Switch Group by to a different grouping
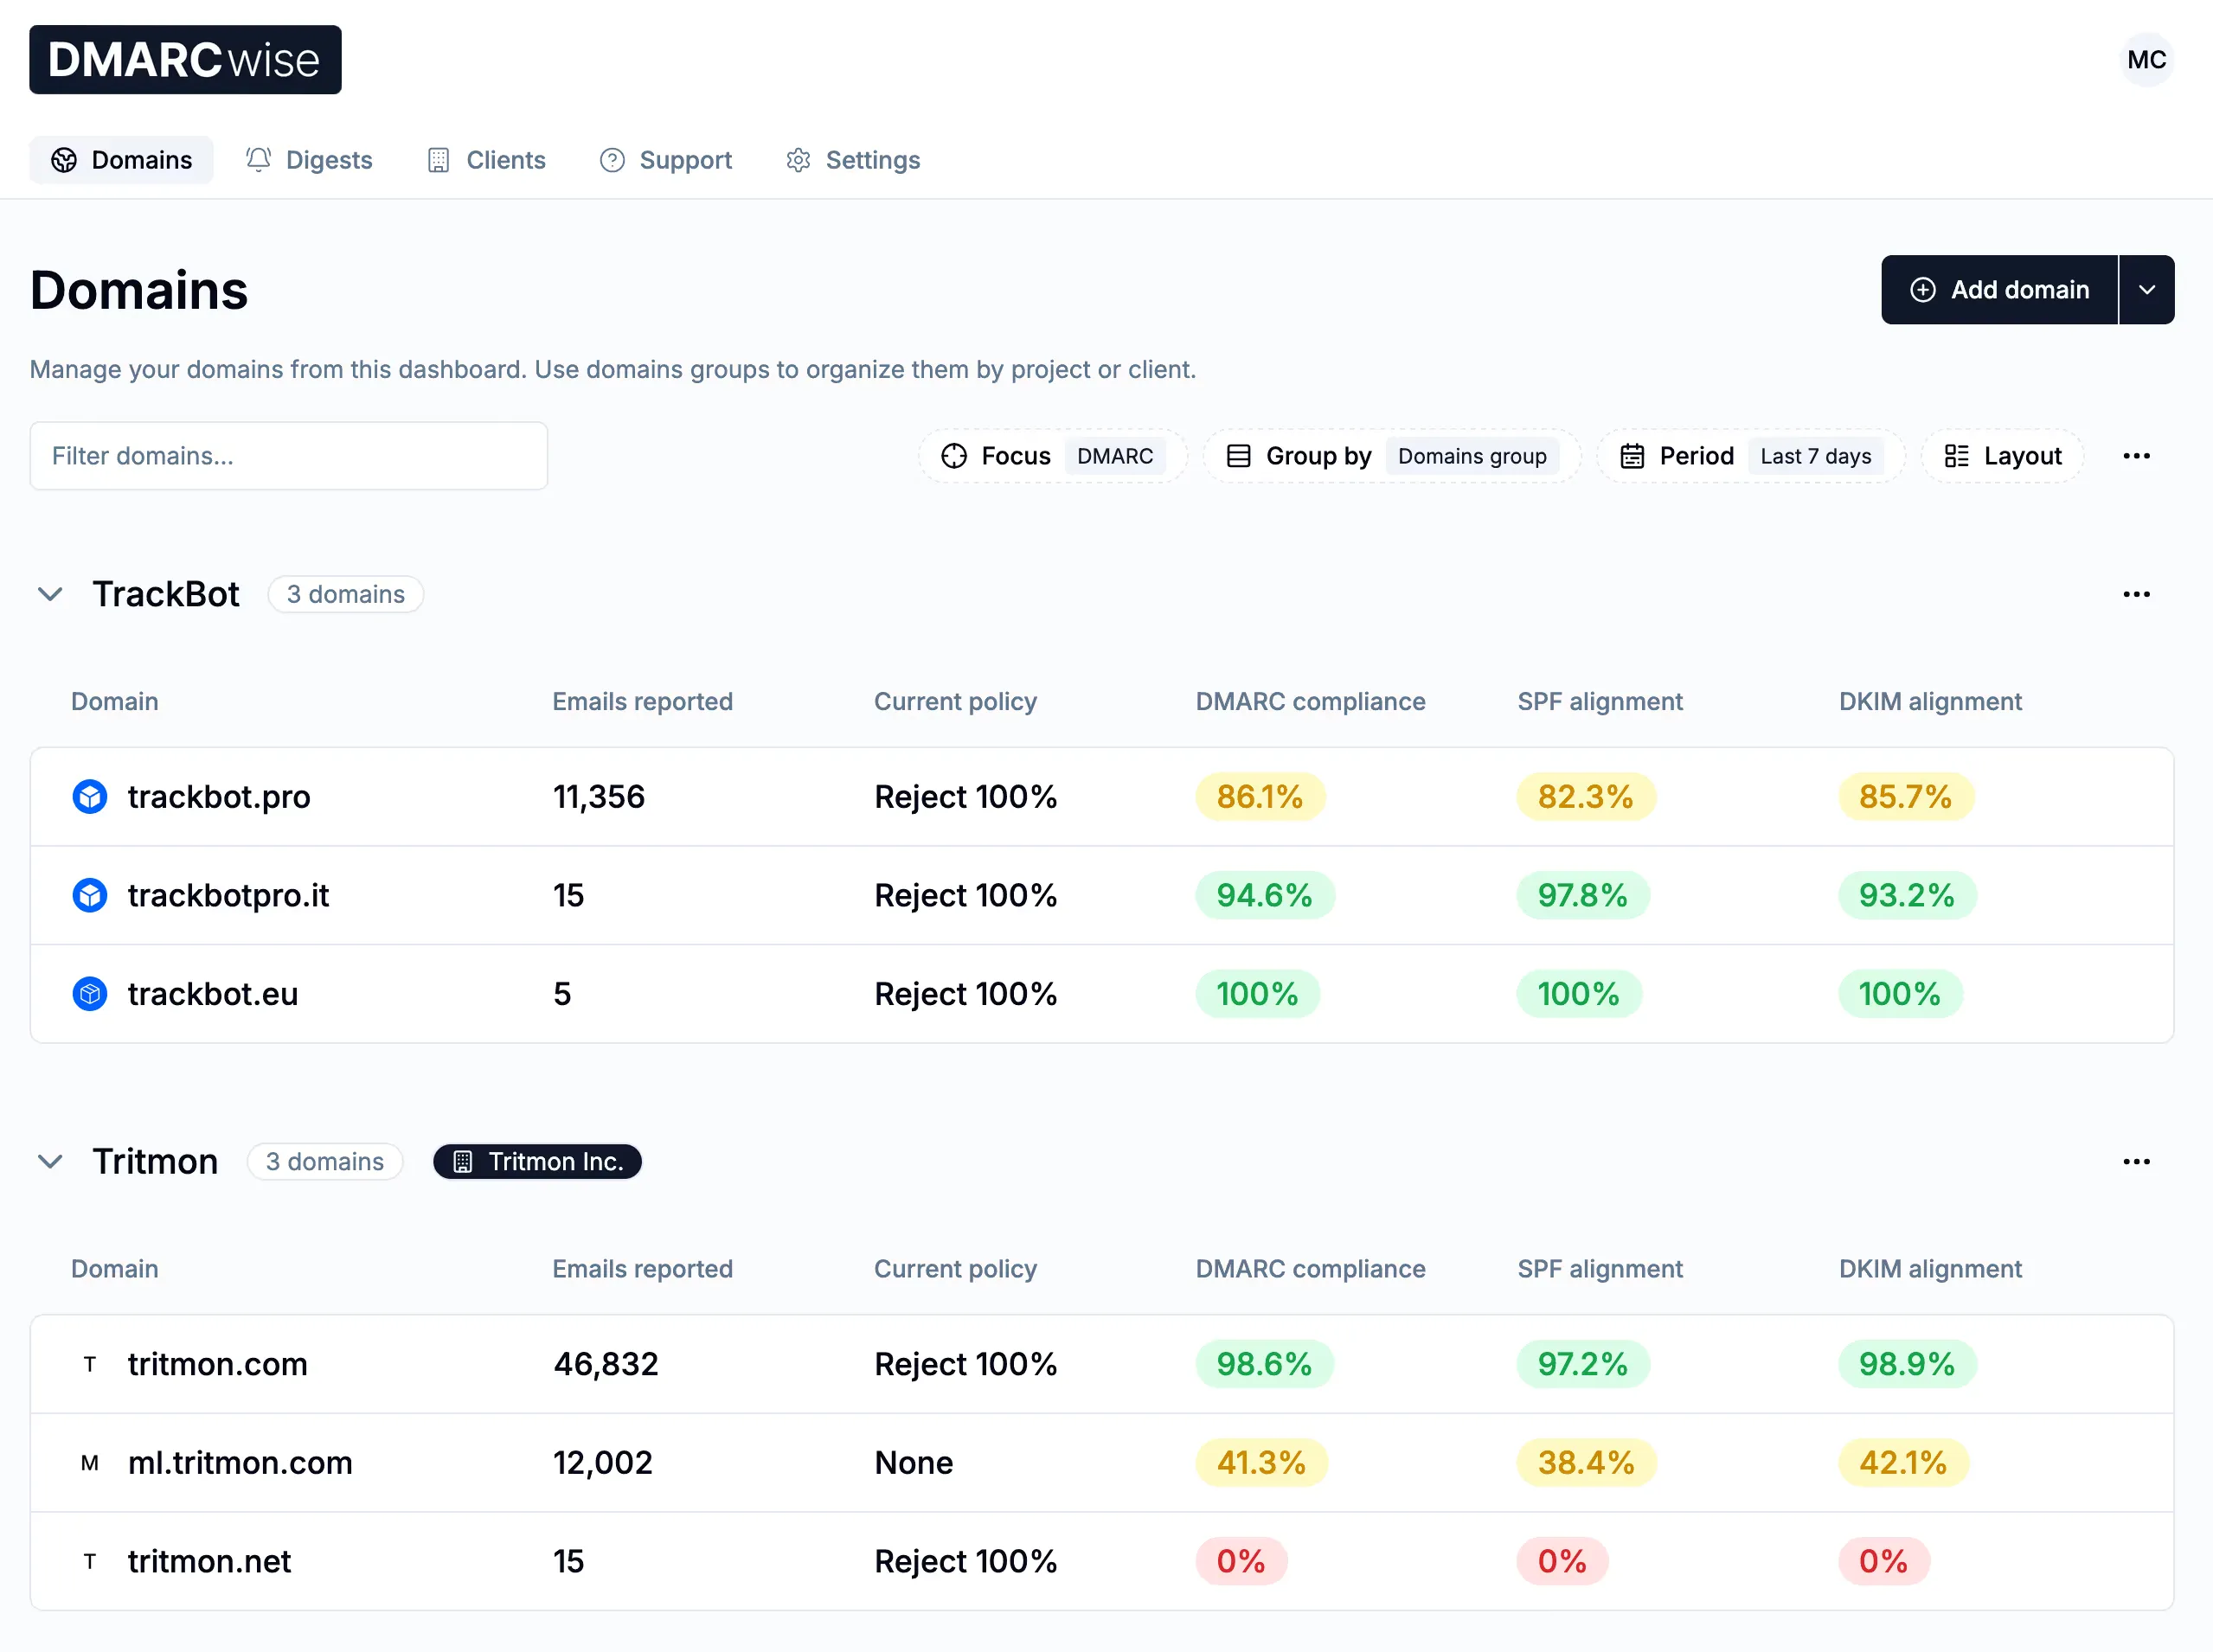The width and height of the screenshot is (2213, 1652). coord(1471,456)
